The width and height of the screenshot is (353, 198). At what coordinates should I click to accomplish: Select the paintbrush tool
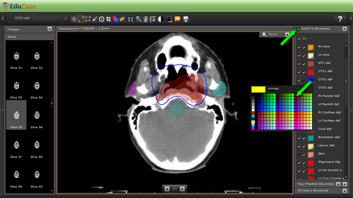click(95, 19)
